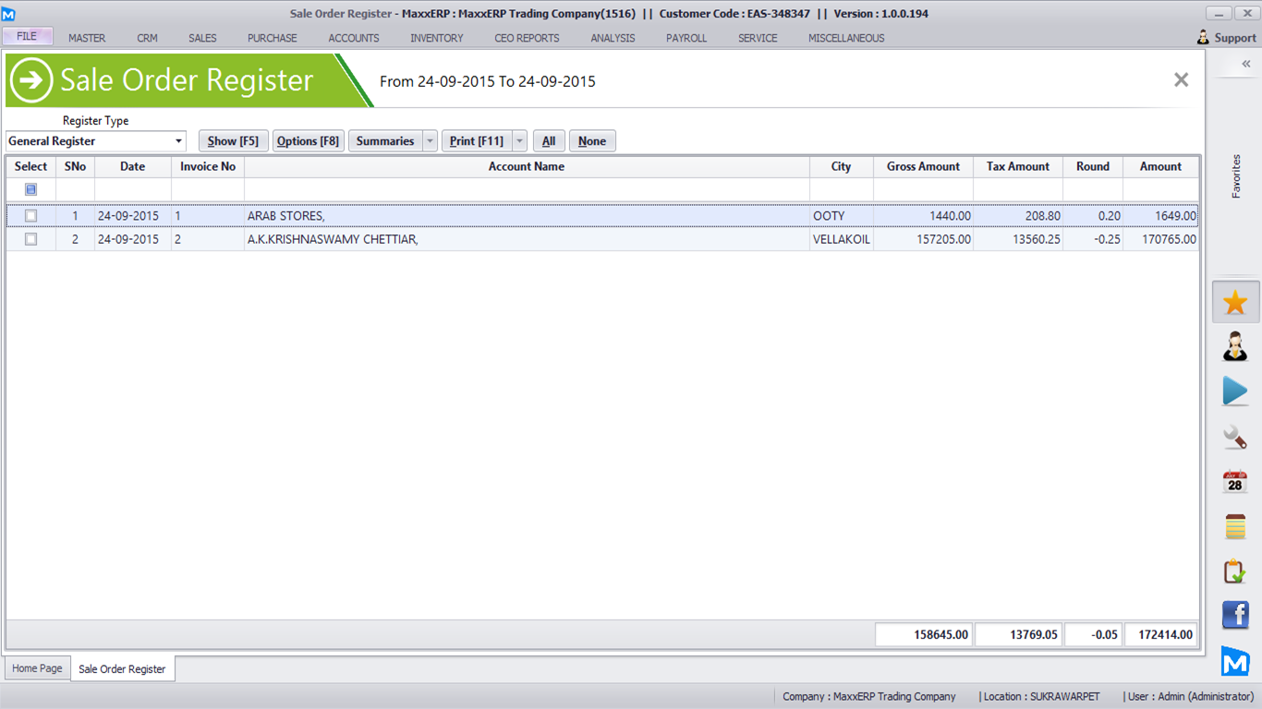1262x709 pixels.
Task: Open the Register Type dropdown
Action: point(178,141)
